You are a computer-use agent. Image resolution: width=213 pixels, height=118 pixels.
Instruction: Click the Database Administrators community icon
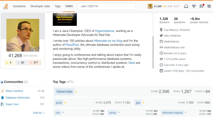click(2, 98)
